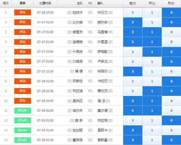Deselect loss (0) for 沙姆洛 vs 卢多戈
This screenshot has width=181, height=145.
coord(171,62)
